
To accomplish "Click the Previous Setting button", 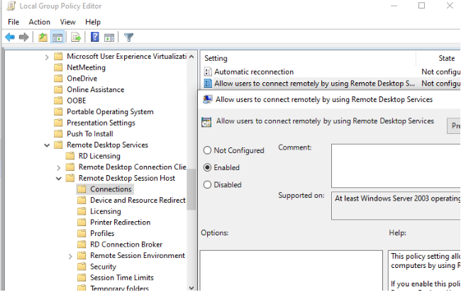I will tap(454, 126).
